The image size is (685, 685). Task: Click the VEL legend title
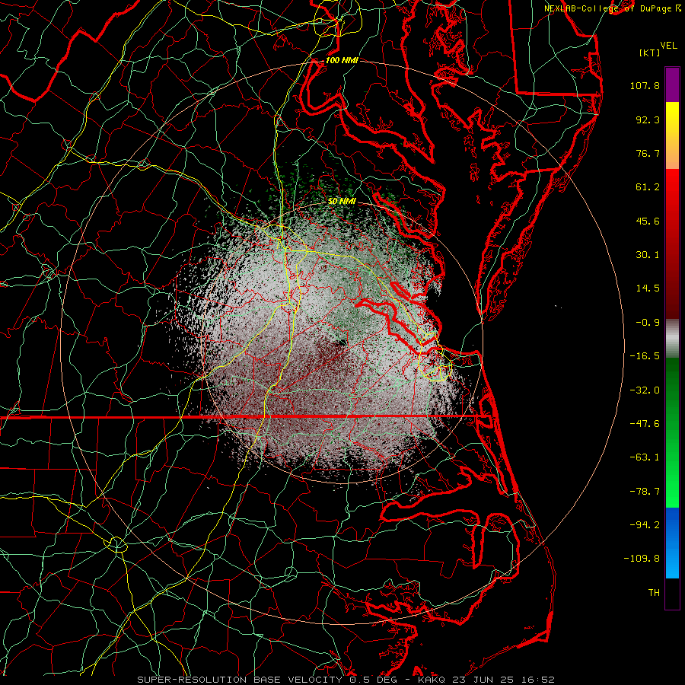[669, 46]
